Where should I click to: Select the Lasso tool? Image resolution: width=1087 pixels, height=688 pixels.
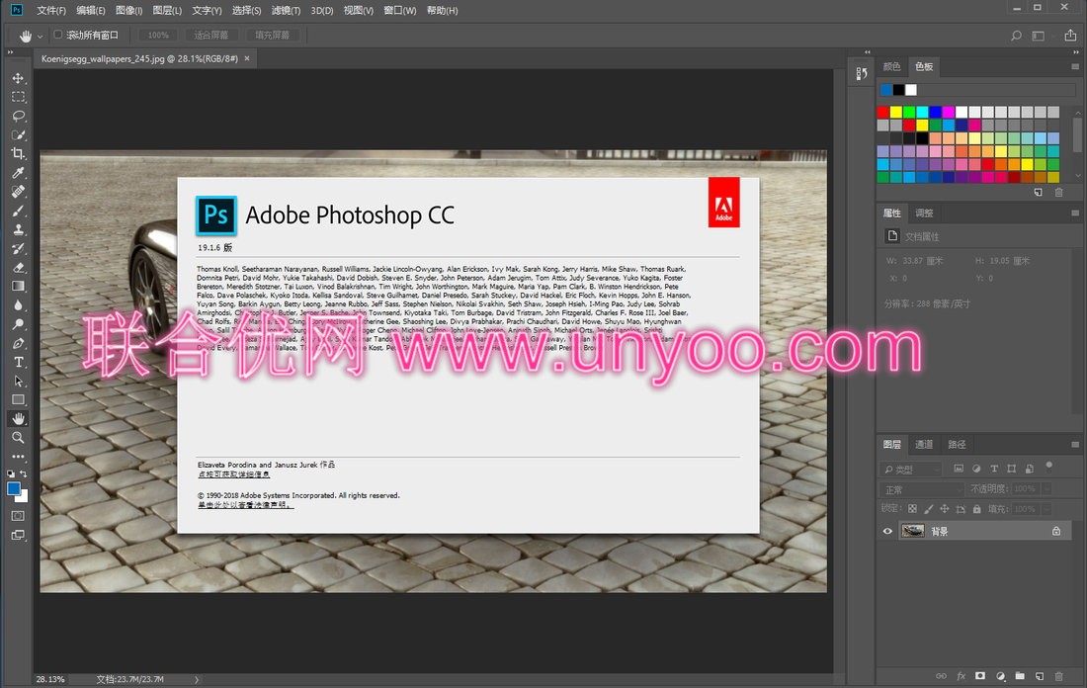click(18, 116)
